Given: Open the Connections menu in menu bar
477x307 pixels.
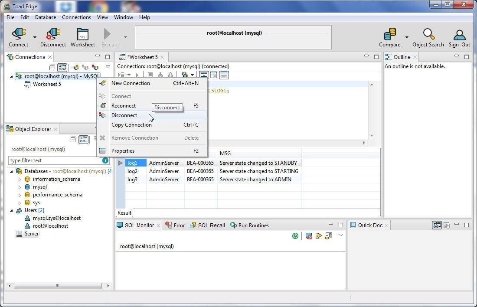Looking at the screenshot, I should coord(76,17).
